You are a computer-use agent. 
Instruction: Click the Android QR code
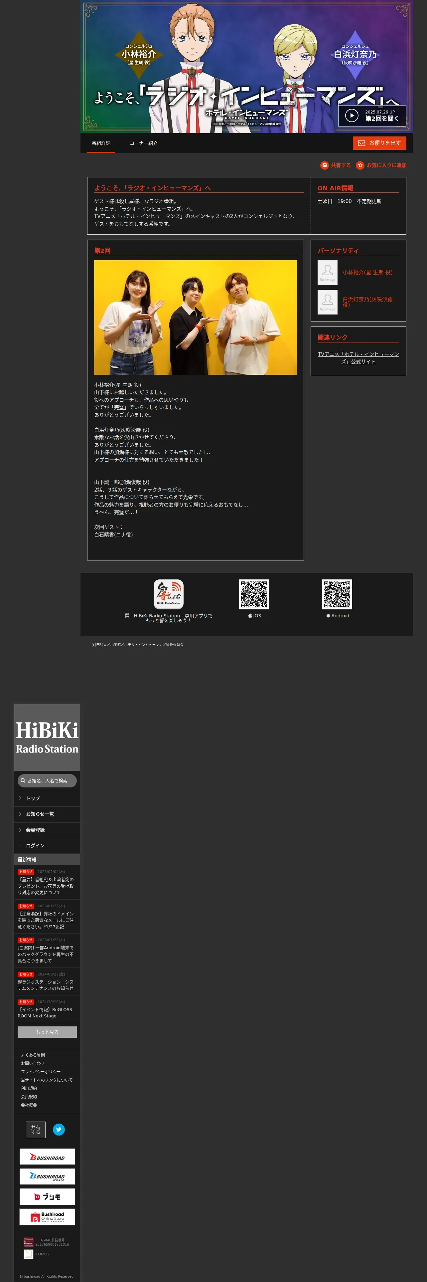point(337,594)
